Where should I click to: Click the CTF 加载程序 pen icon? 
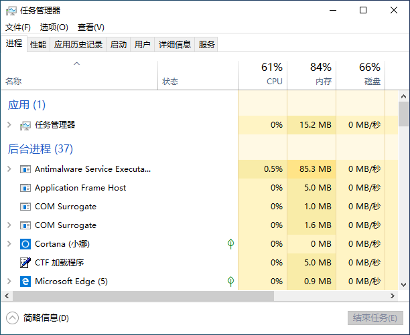(25, 263)
